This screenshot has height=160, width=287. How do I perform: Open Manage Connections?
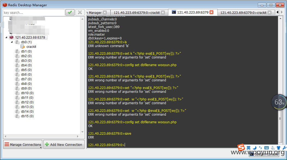(x=23, y=144)
